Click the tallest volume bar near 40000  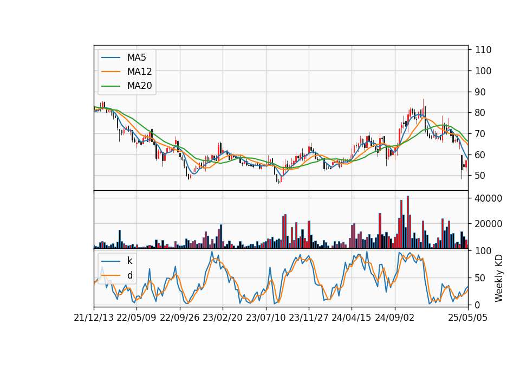(407, 222)
